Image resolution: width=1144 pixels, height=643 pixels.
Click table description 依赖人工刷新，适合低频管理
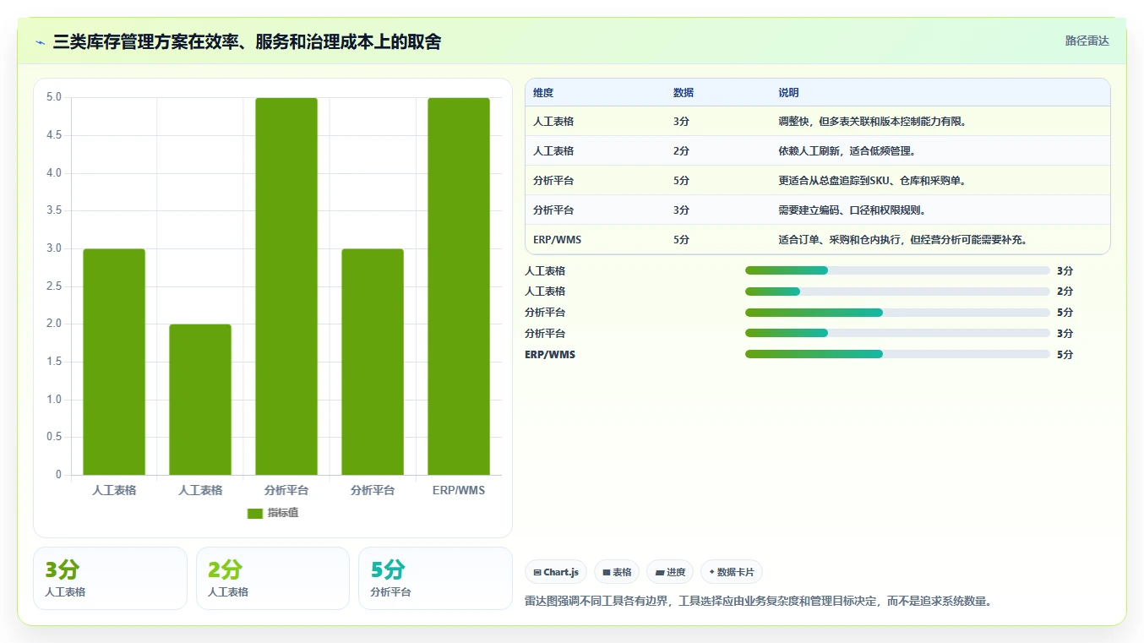click(847, 151)
